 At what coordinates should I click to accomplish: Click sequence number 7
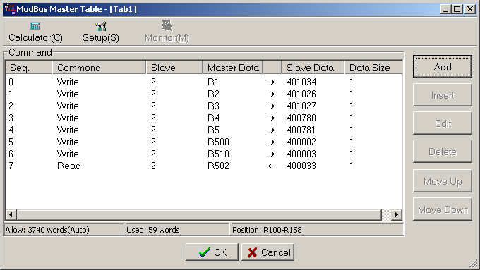[x=11, y=166]
